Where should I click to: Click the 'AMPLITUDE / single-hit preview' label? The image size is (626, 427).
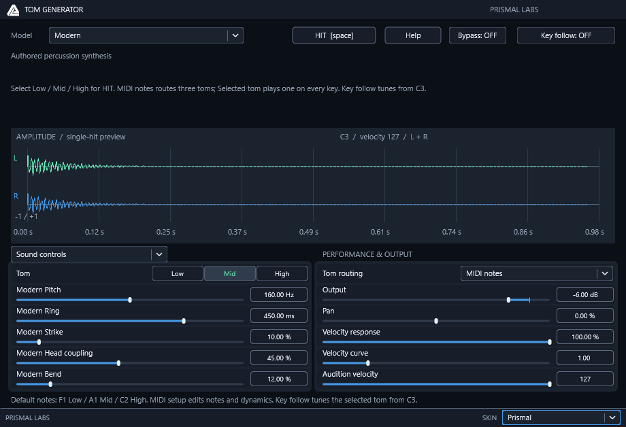pyautogui.click(x=71, y=137)
